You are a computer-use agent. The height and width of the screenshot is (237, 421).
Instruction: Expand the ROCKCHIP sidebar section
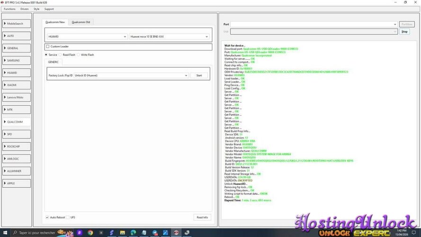click(17, 146)
